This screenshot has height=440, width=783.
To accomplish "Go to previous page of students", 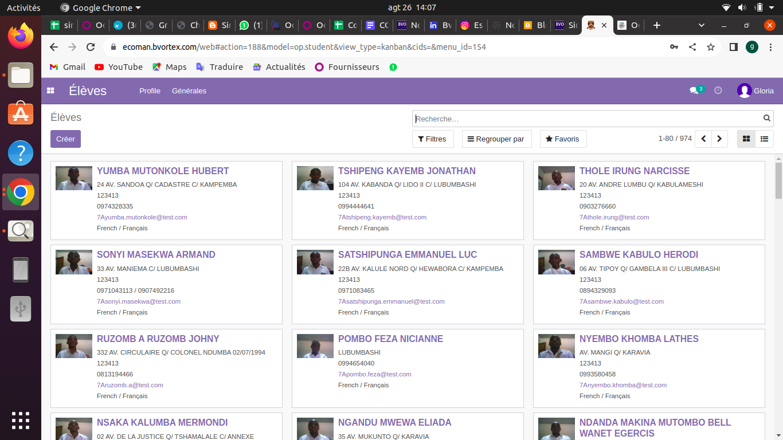I will 703,139.
